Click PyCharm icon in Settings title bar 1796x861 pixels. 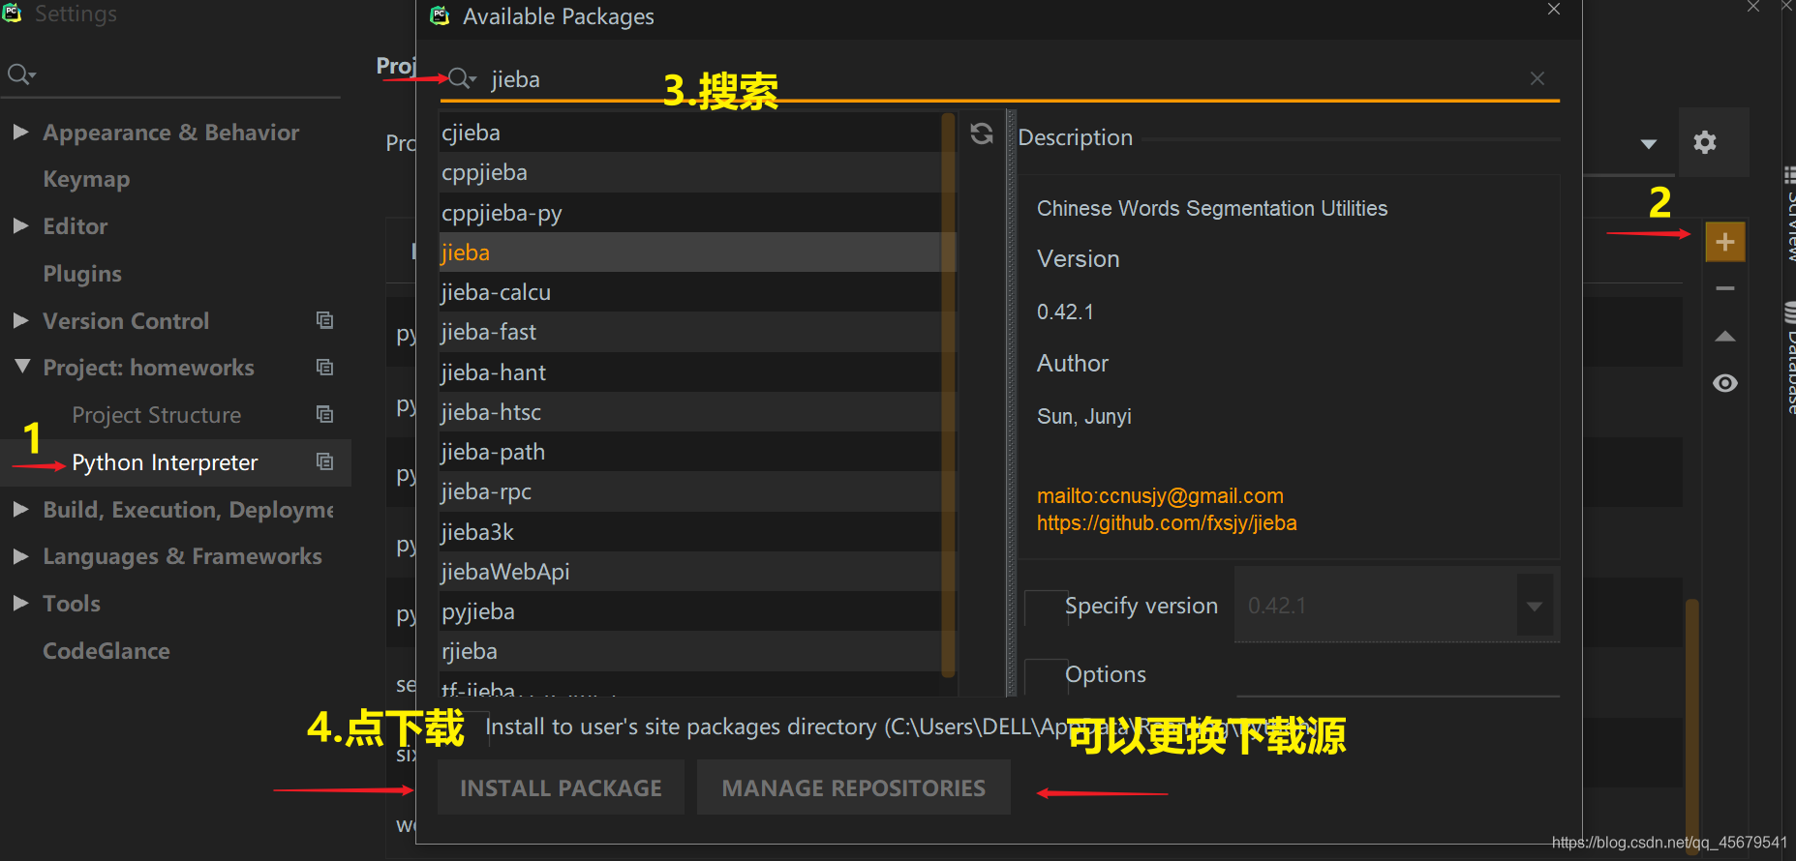coord(12,14)
